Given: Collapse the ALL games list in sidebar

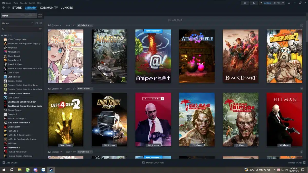Looking at the screenshot, I should pos(2,35).
